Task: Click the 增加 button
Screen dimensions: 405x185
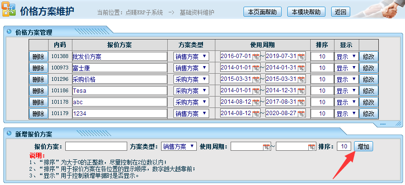Action: (364, 146)
